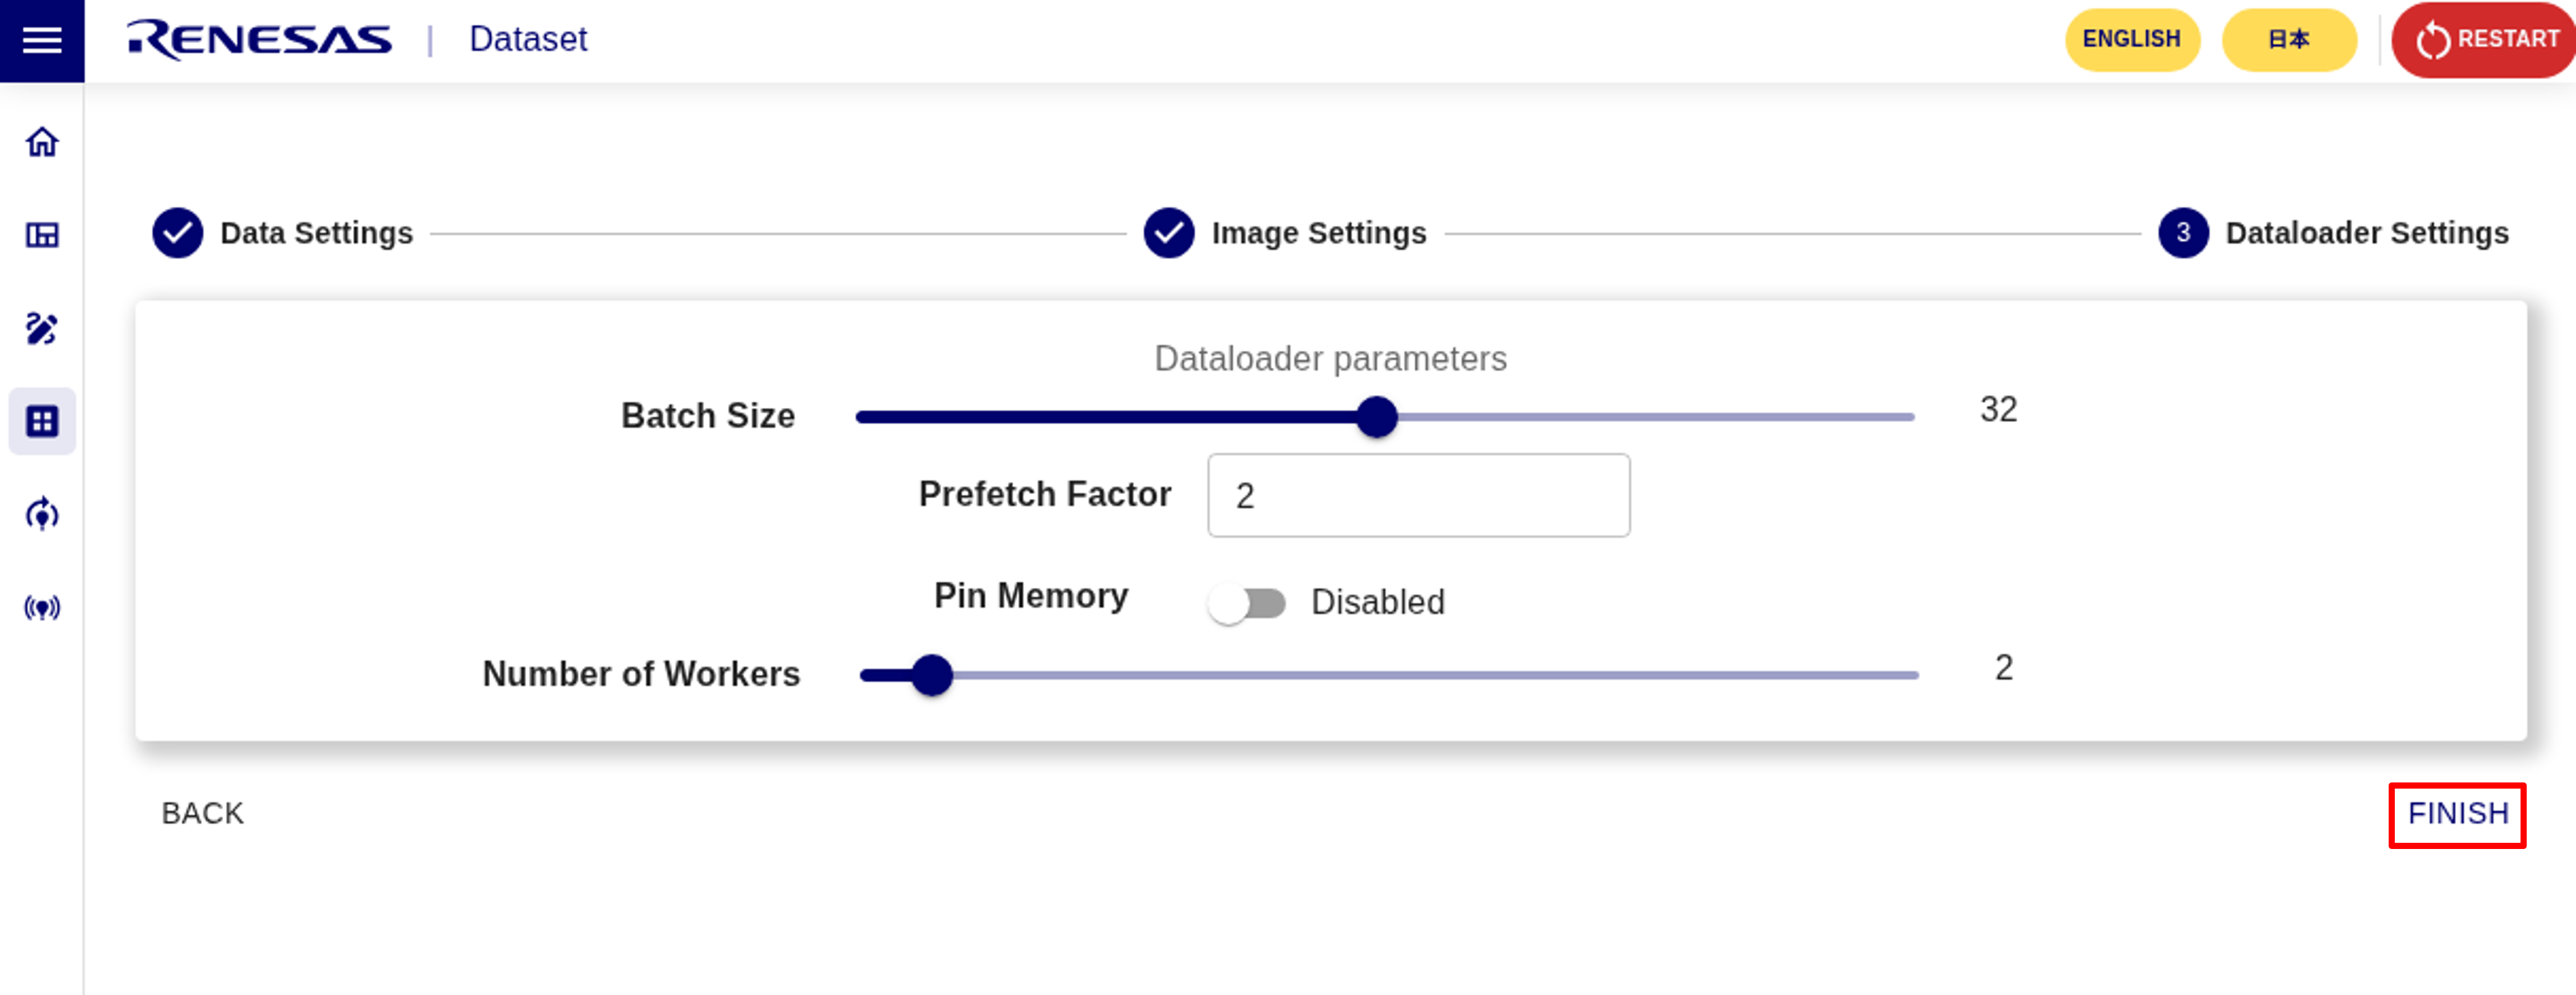Go to the Home sidebar icon
This screenshot has height=995, width=2576.
pos(42,142)
